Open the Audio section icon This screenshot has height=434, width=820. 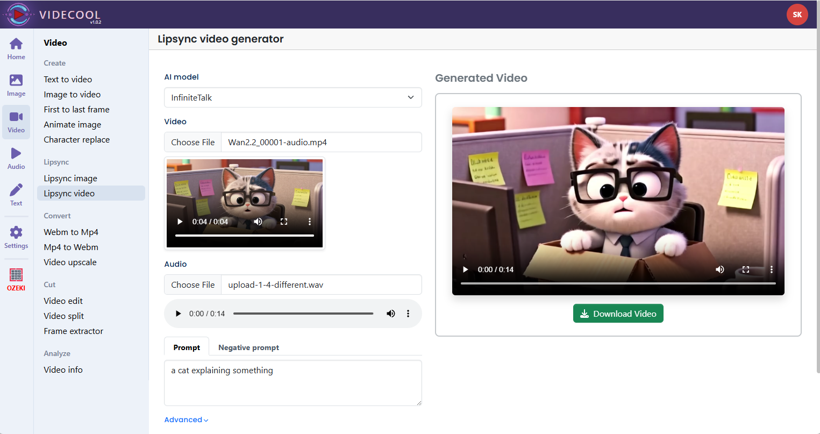16,159
